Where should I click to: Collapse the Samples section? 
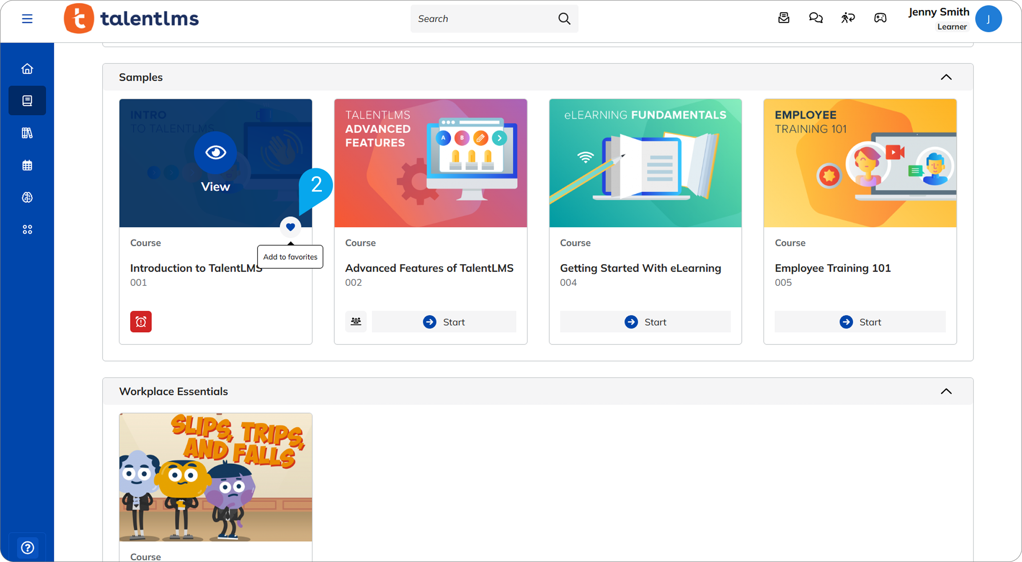tap(946, 77)
